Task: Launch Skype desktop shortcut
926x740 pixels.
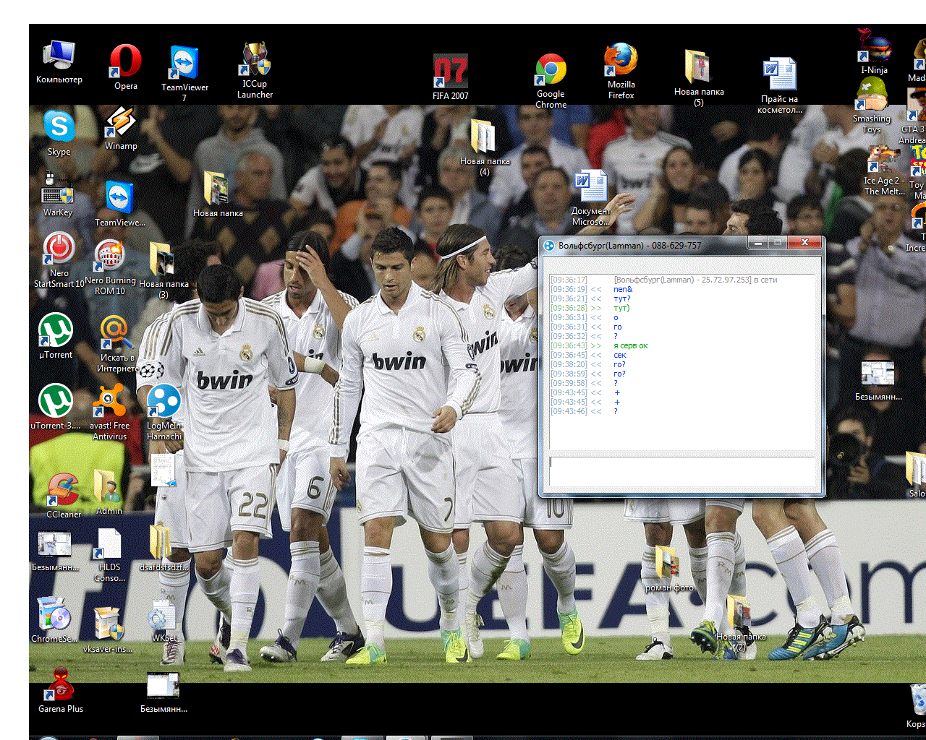Action: 59,133
